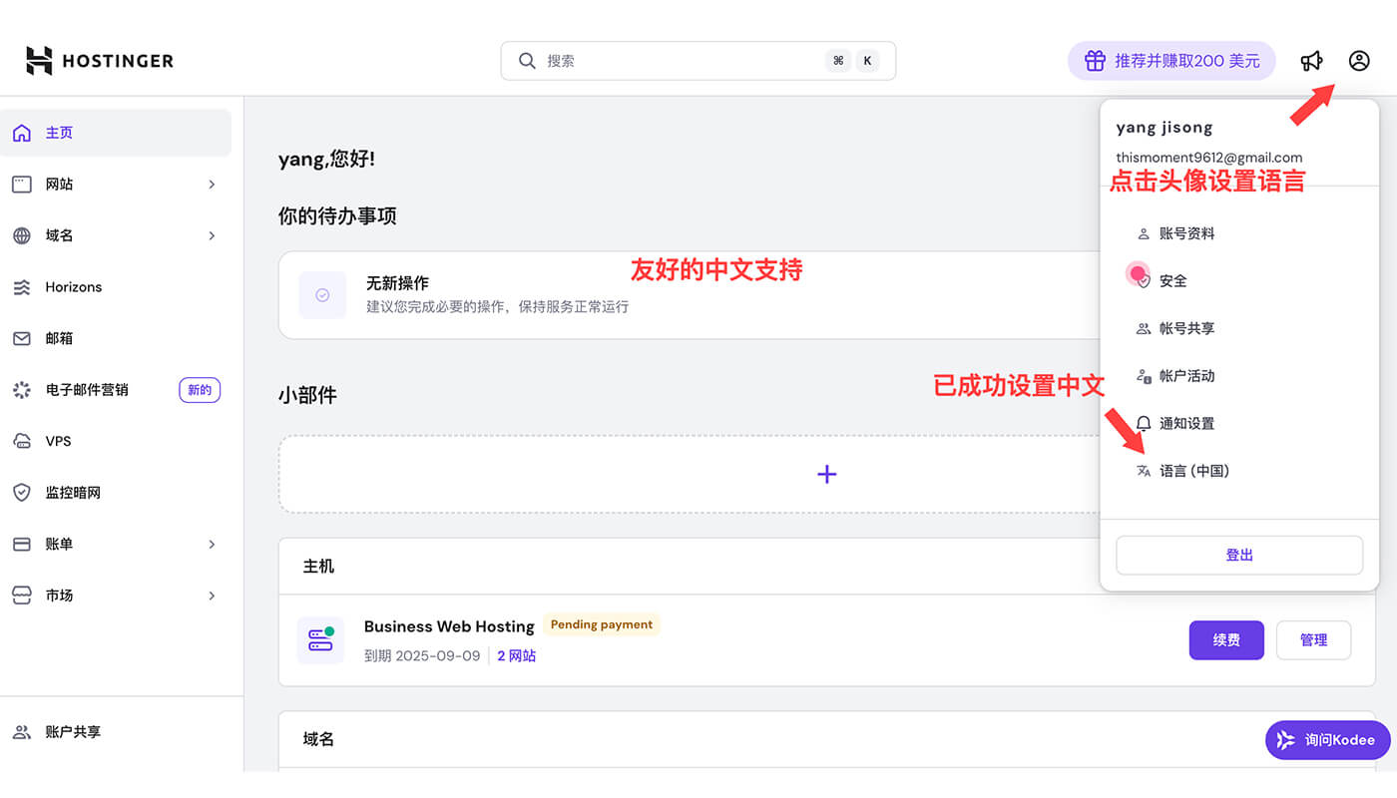Expand the 账单 sidebar submenu chevron
Image resolution: width=1397 pixels, height=798 pixels.
[212, 545]
